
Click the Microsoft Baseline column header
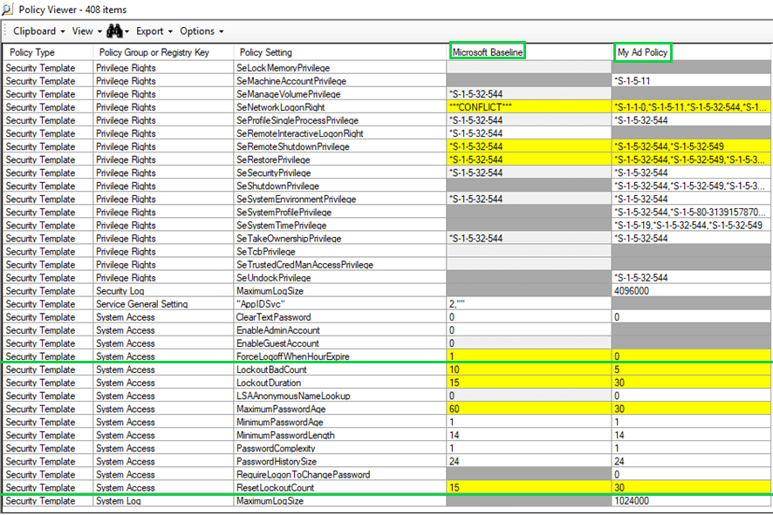[487, 52]
